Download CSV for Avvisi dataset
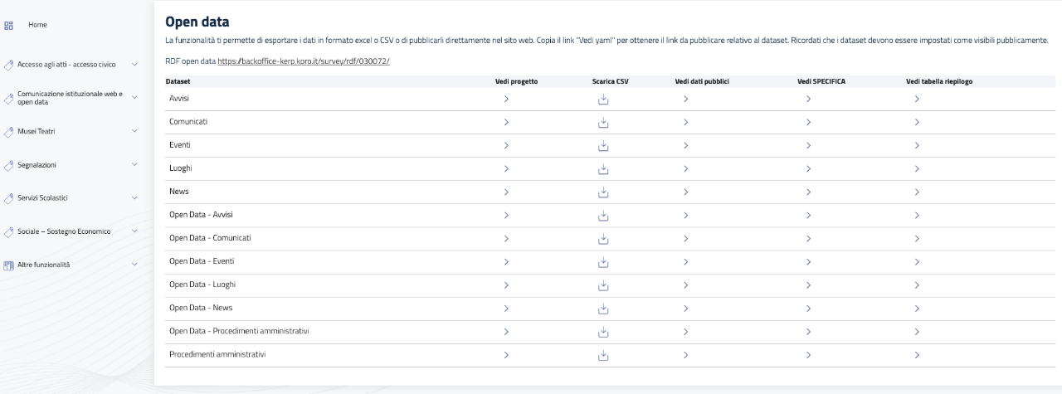The width and height of the screenshot is (1062, 394). (x=604, y=100)
